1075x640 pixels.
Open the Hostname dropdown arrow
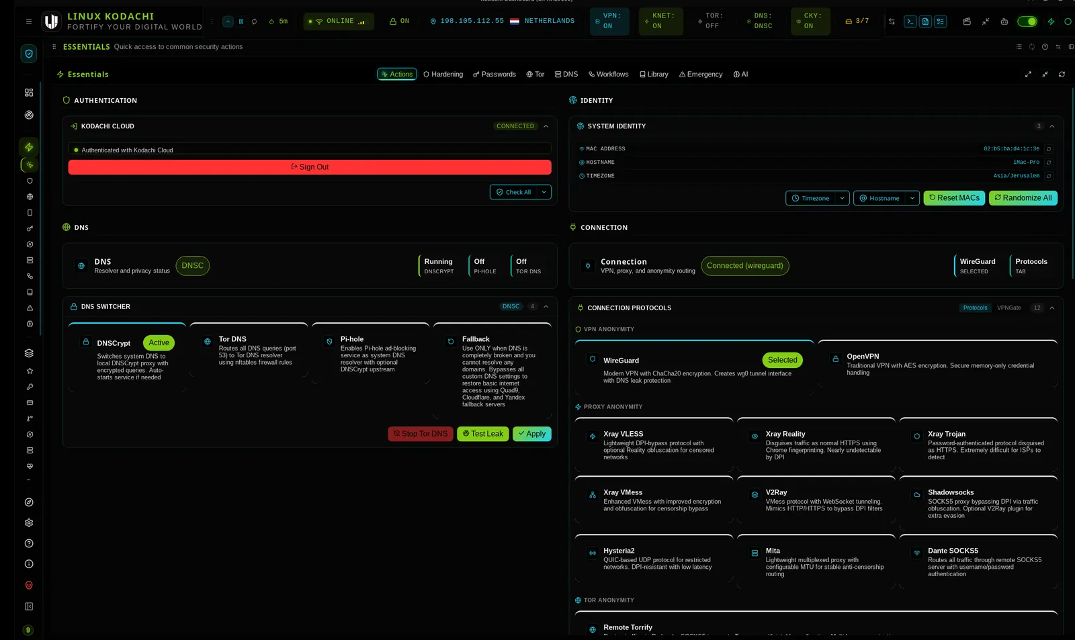pyautogui.click(x=912, y=198)
